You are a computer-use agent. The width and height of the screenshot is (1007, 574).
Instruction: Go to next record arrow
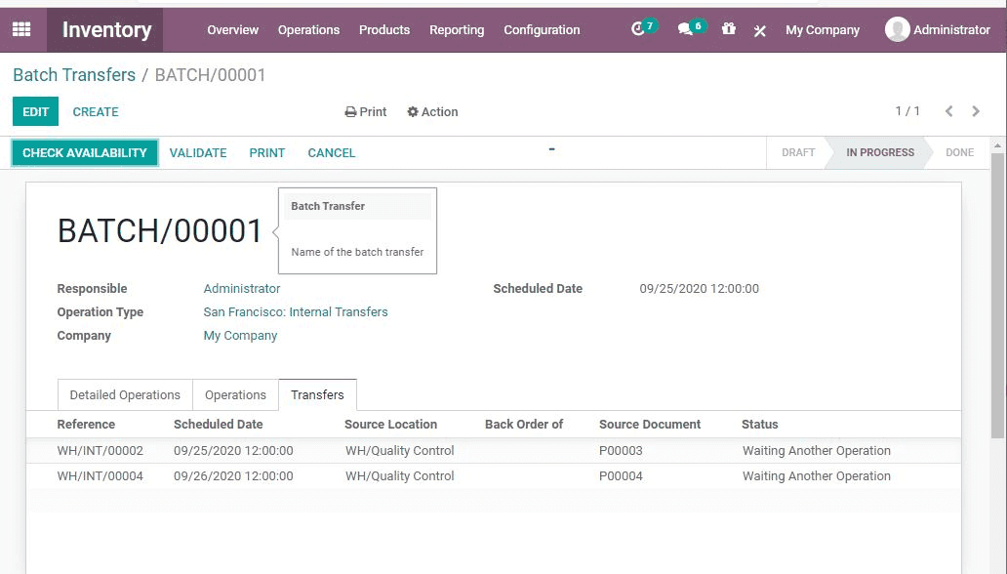click(x=976, y=111)
